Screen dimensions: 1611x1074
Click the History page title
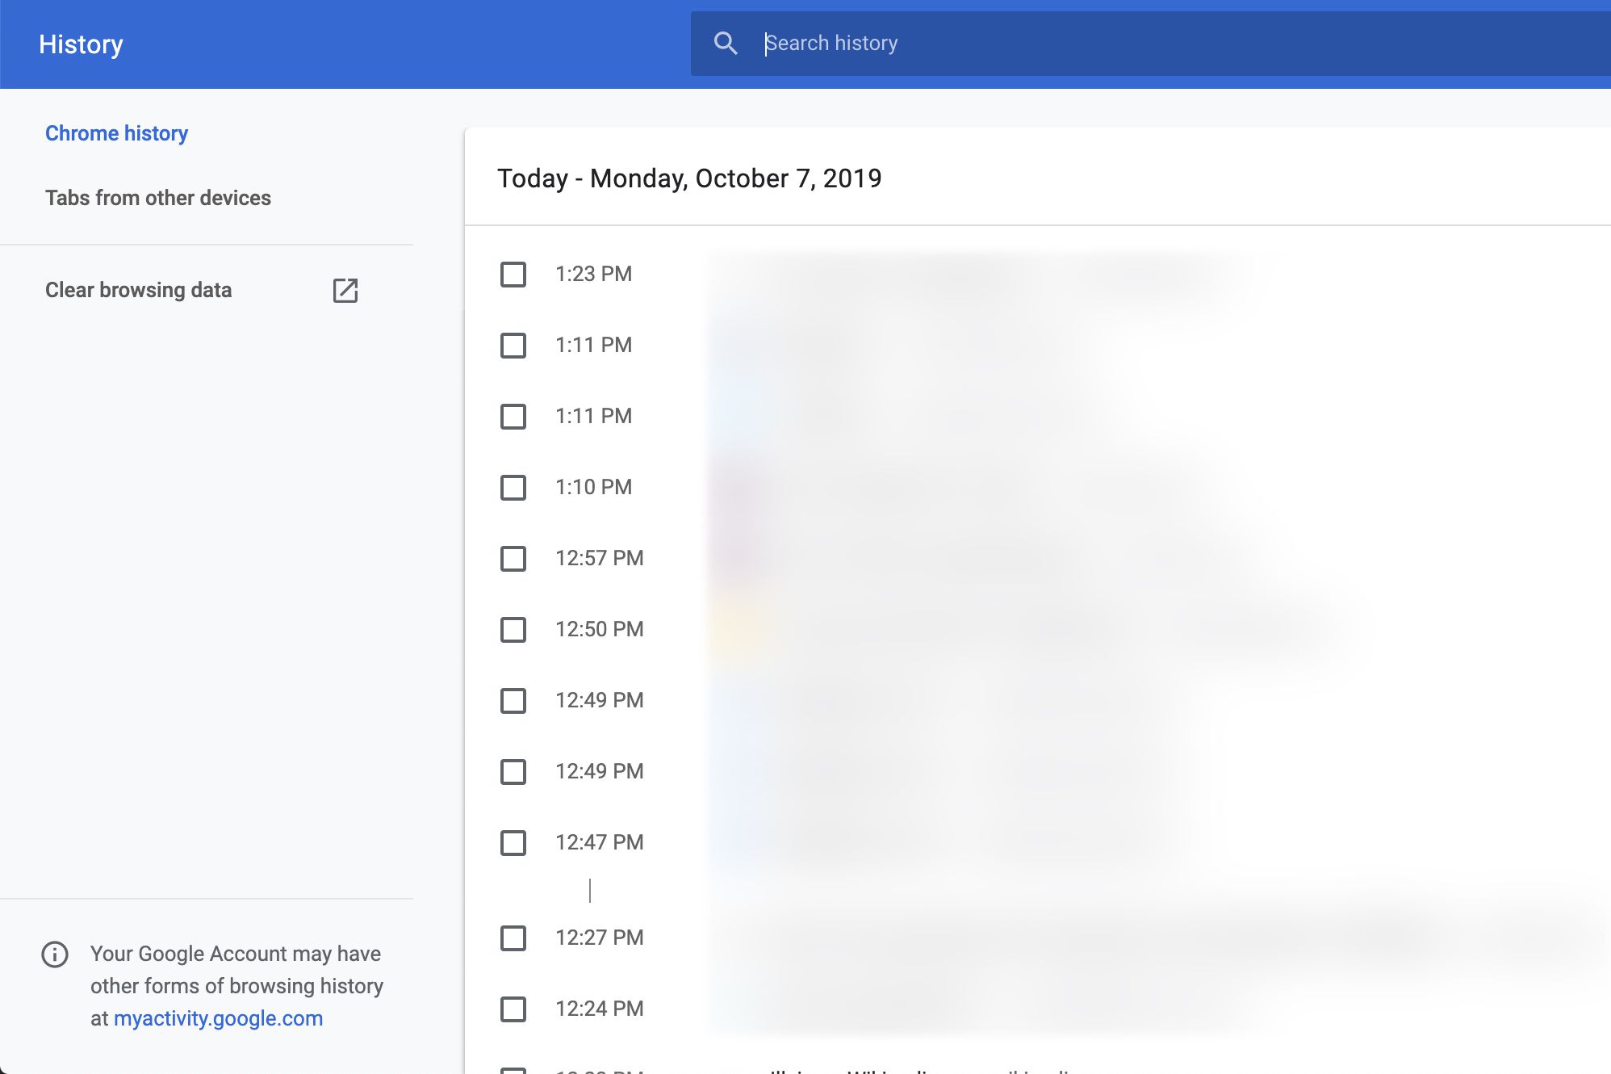(x=81, y=44)
